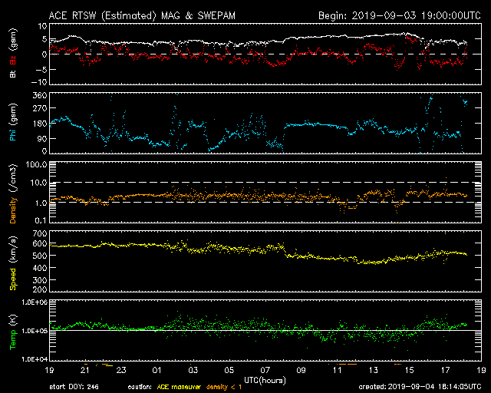491x393 pixels.
Task: Click the 360 tick on Phi axis
Action: (40, 95)
